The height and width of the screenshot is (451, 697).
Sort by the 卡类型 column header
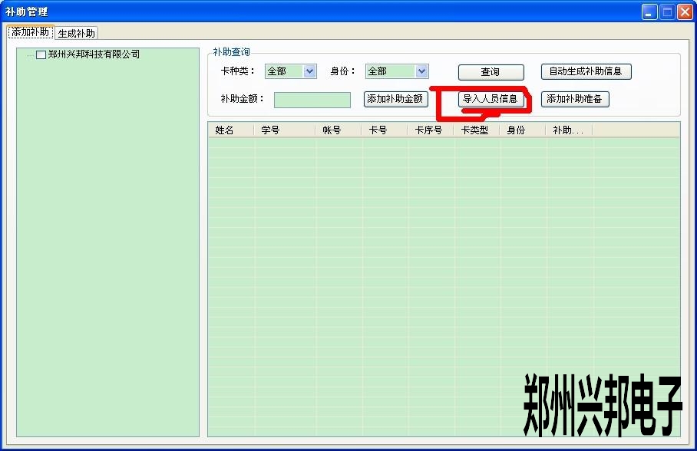point(477,130)
